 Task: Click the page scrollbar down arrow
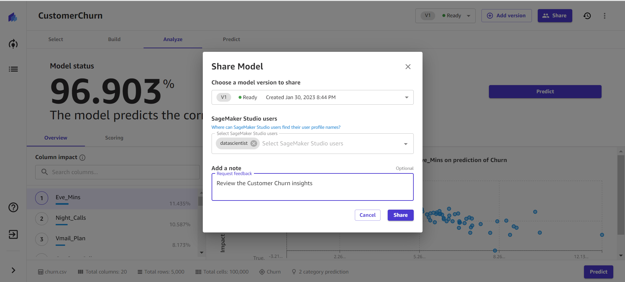pos(621,256)
